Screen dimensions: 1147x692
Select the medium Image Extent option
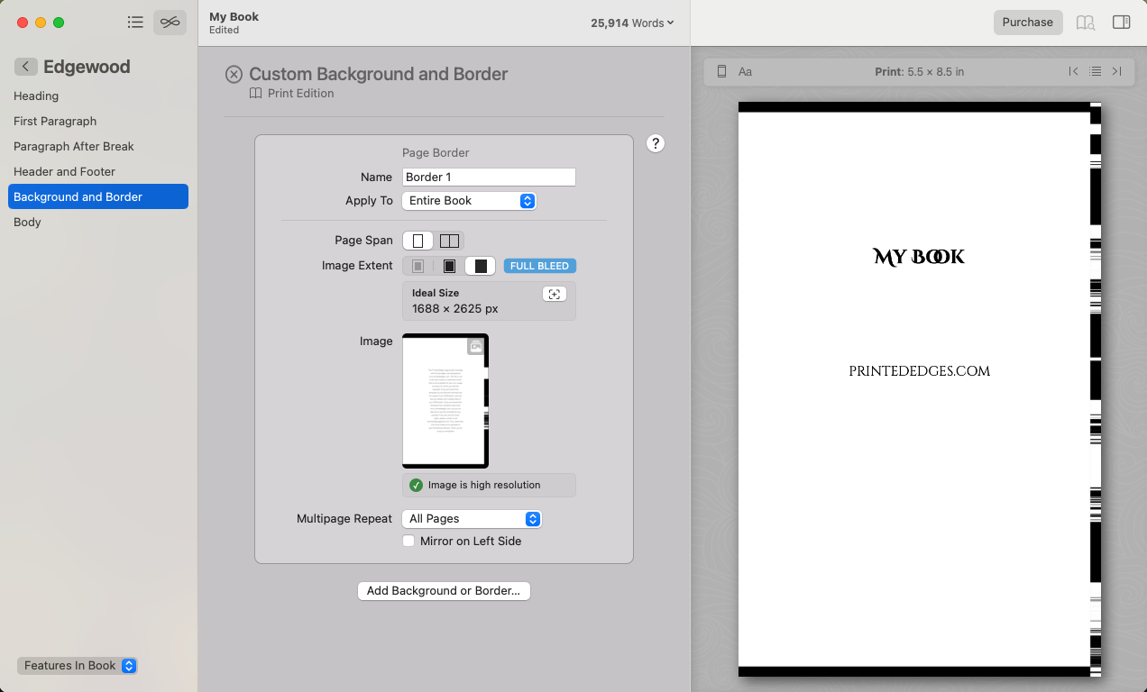448,265
